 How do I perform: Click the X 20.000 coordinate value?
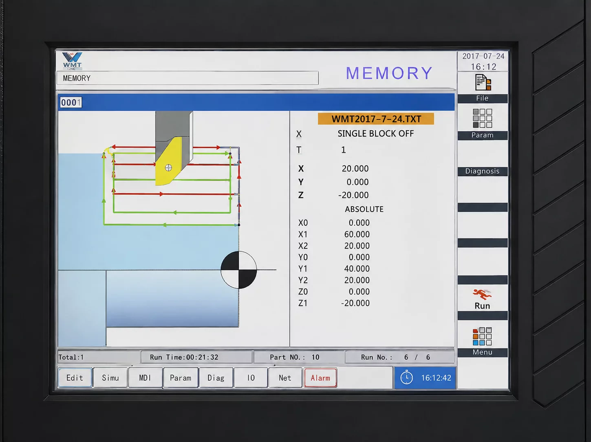pyautogui.click(x=355, y=169)
